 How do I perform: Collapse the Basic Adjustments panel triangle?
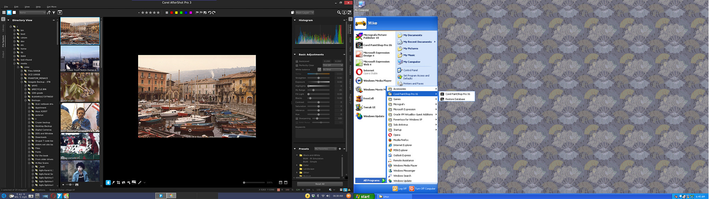point(295,54)
